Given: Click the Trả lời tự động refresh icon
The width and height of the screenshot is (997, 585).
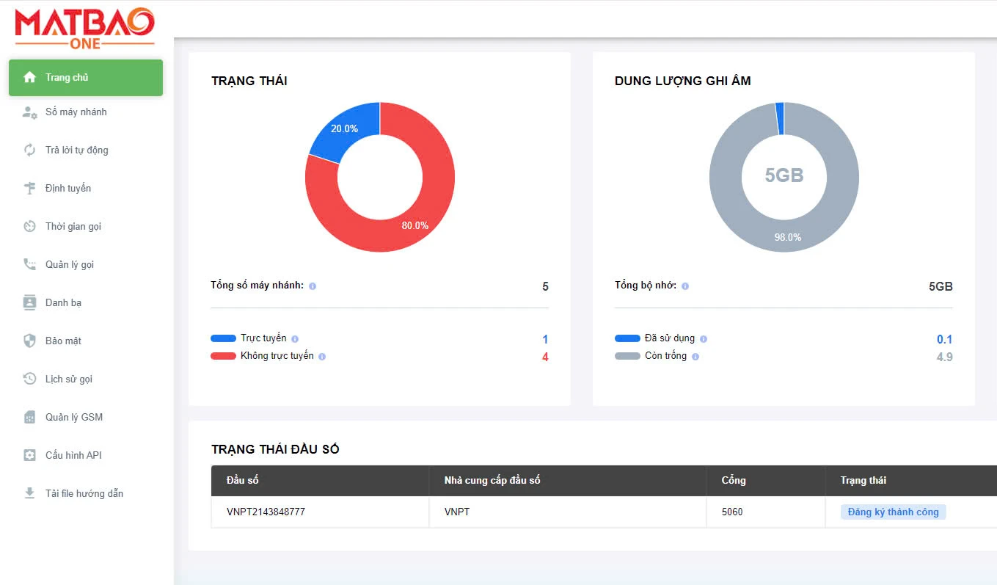Looking at the screenshot, I should pyautogui.click(x=29, y=150).
